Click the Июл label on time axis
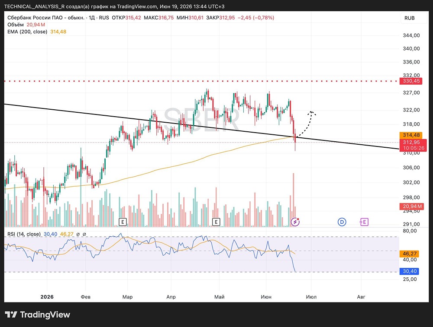433x327 pixels. point(311,297)
